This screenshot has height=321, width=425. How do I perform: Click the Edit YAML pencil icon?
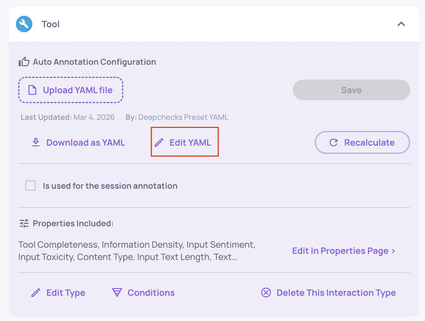click(159, 142)
